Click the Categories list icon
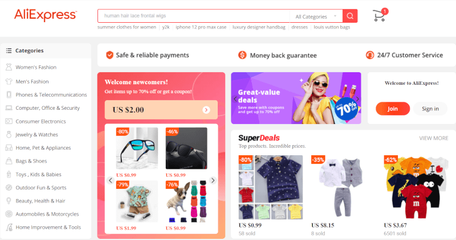This screenshot has width=456, height=240. (9, 51)
